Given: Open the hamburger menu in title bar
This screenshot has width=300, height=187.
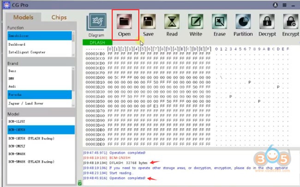Looking at the screenshot, I should coord(285,5).
